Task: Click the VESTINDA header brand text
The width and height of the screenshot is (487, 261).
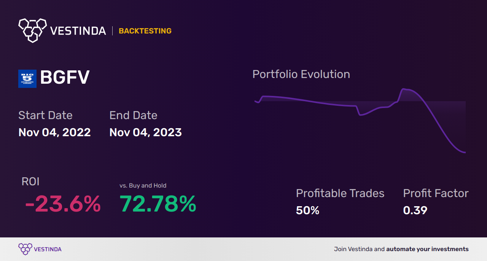Action: pyautogui.click(x=78, y=31)
